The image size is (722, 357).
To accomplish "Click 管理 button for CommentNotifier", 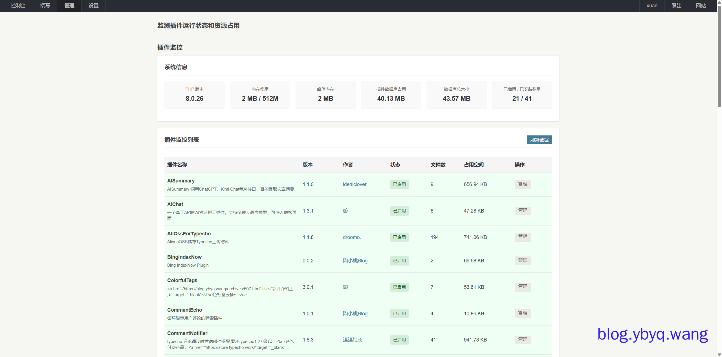I will tap(522, 339).
